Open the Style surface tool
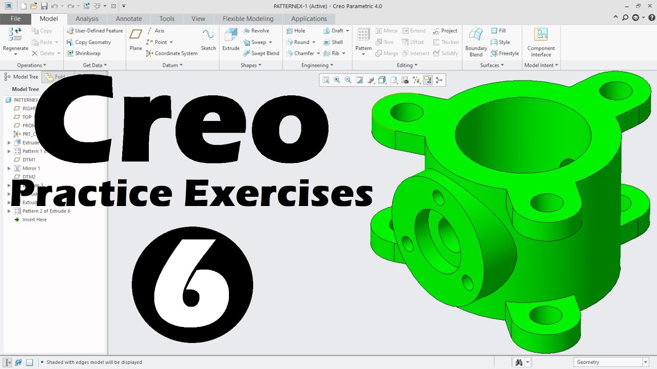The image size is (657, 369). (x=500, y=42)
